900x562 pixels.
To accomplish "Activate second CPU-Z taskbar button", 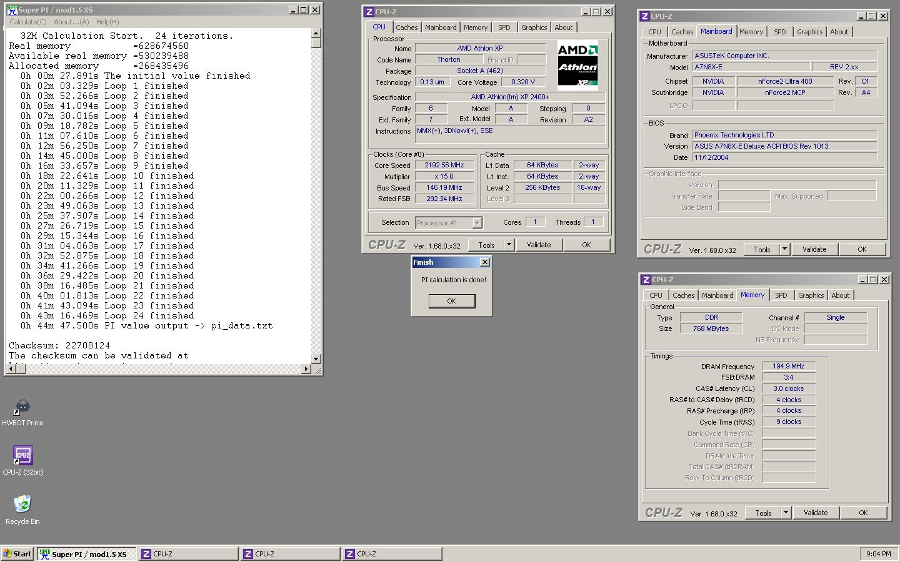I will pos(291,554).
